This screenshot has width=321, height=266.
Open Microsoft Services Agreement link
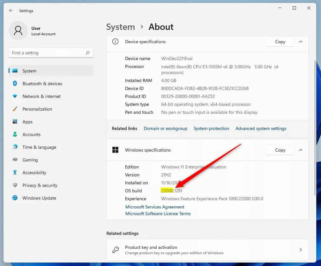coord(155,207)
